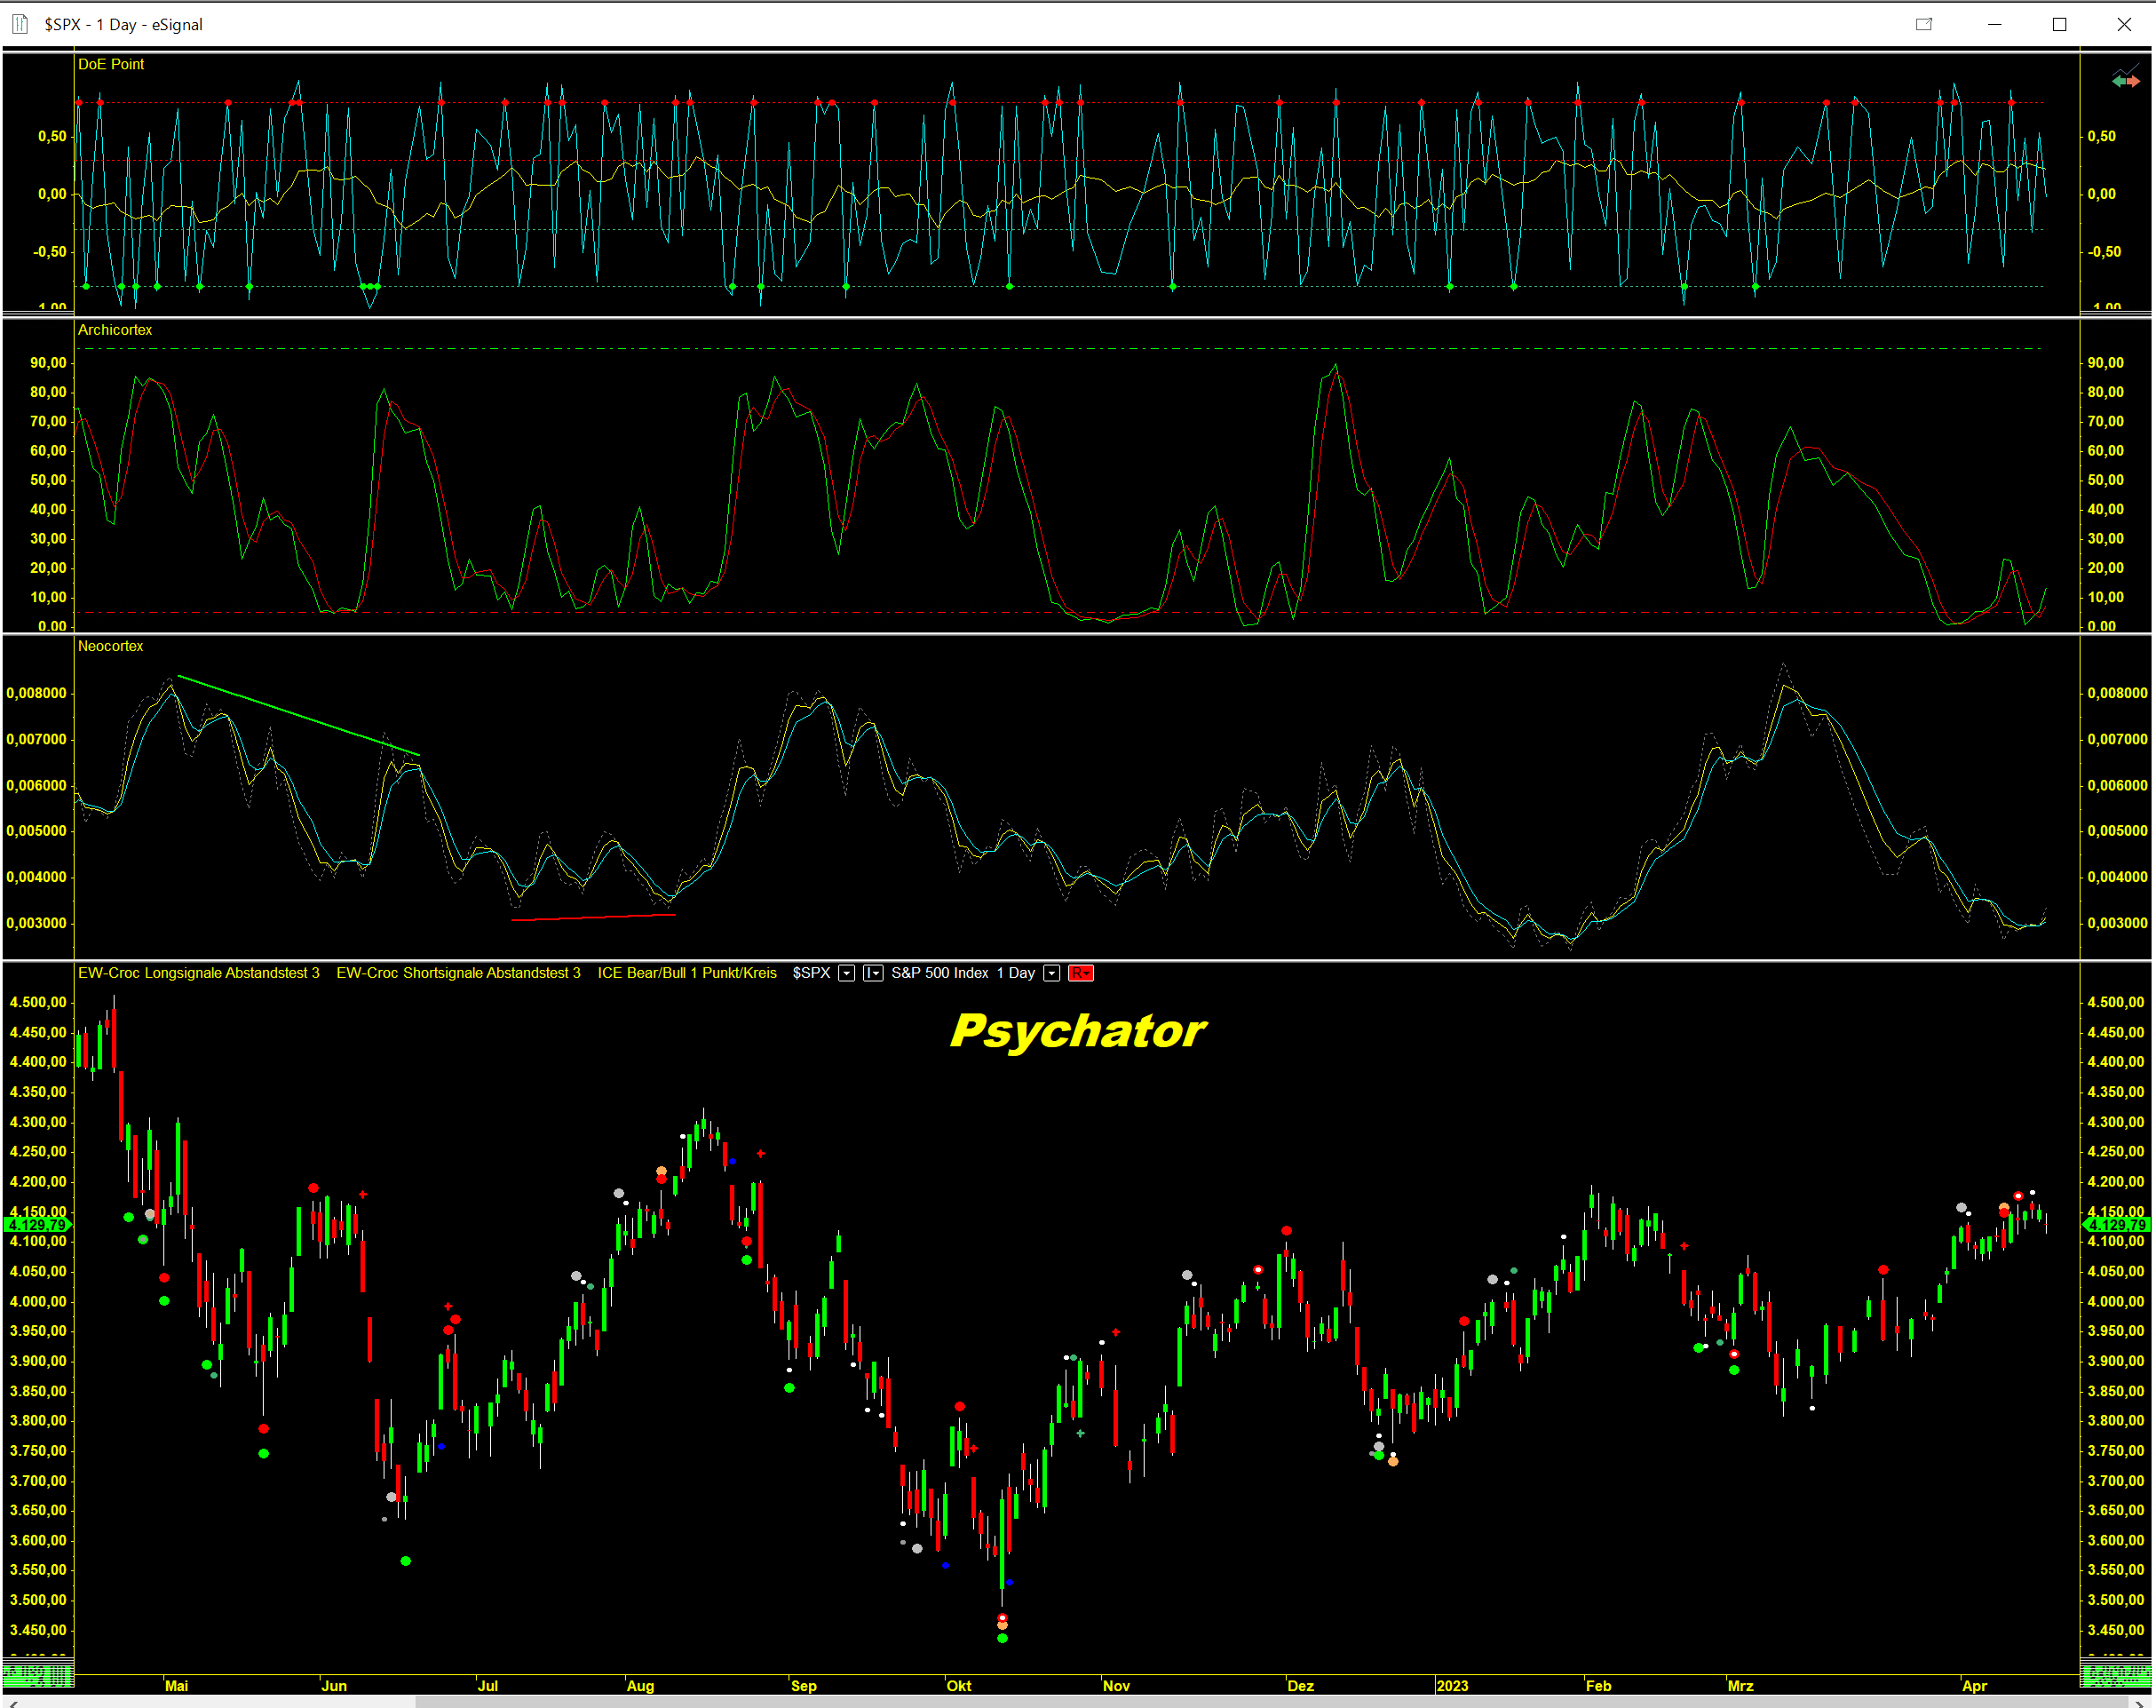Click the eSignal chart icon in title bar

pyautogui.click(x=20, y=23)
